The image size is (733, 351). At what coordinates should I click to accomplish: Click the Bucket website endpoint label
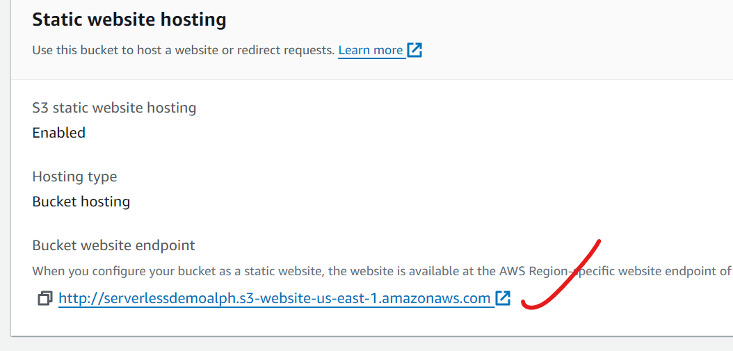coord(113,245)
